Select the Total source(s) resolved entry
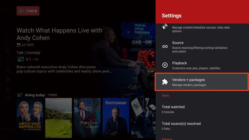 pyautogui.click(x=181, y=123)
